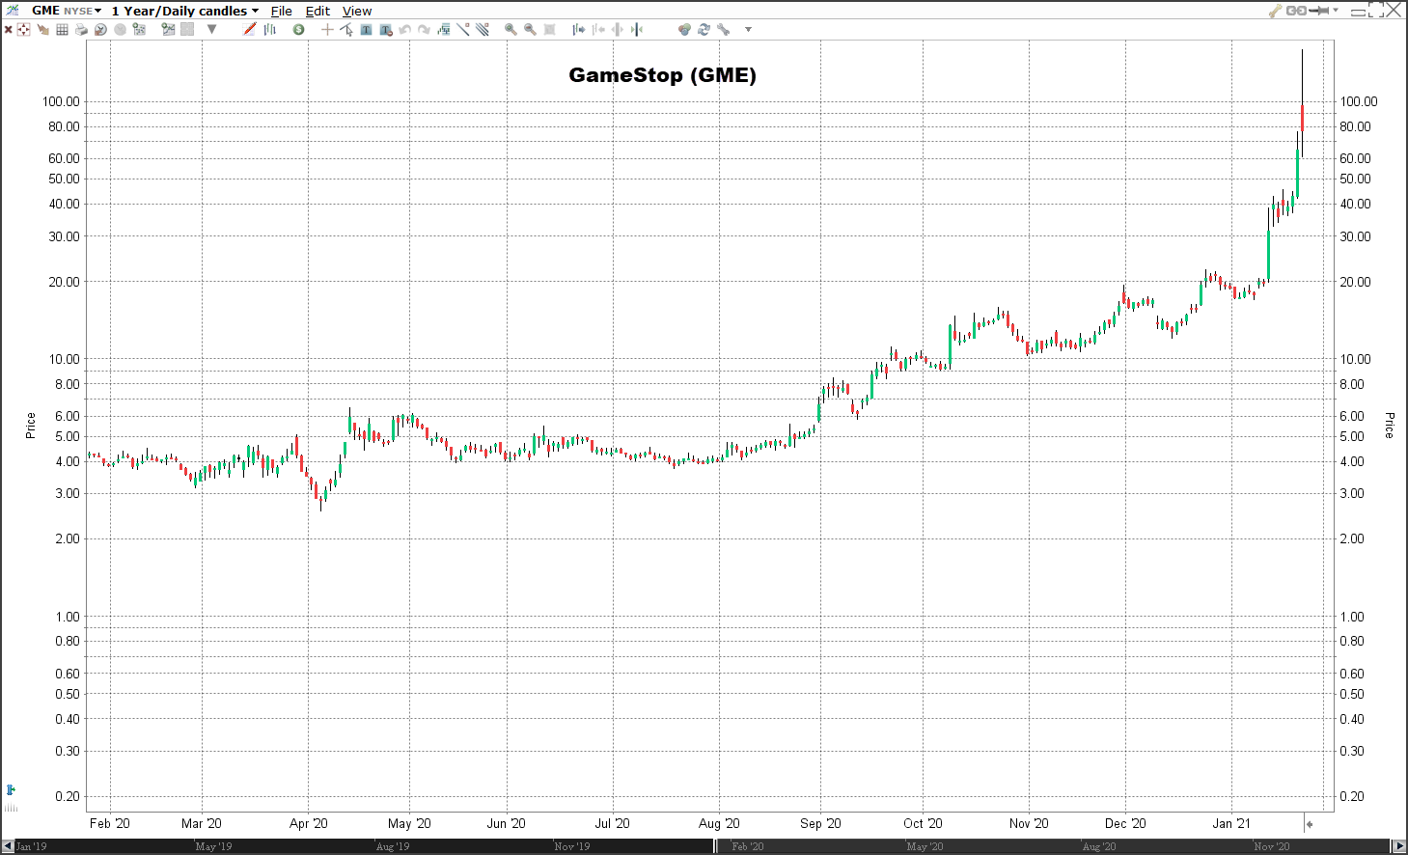The height and width of the screenshot is (855, 1408).
Task: Click the green compress-bars icon
Action: 636,30
